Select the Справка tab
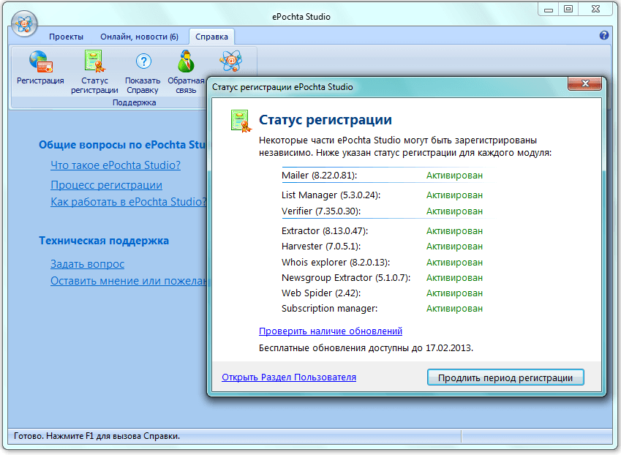Viewport: 621px width, 455px height. click(211, 37)
